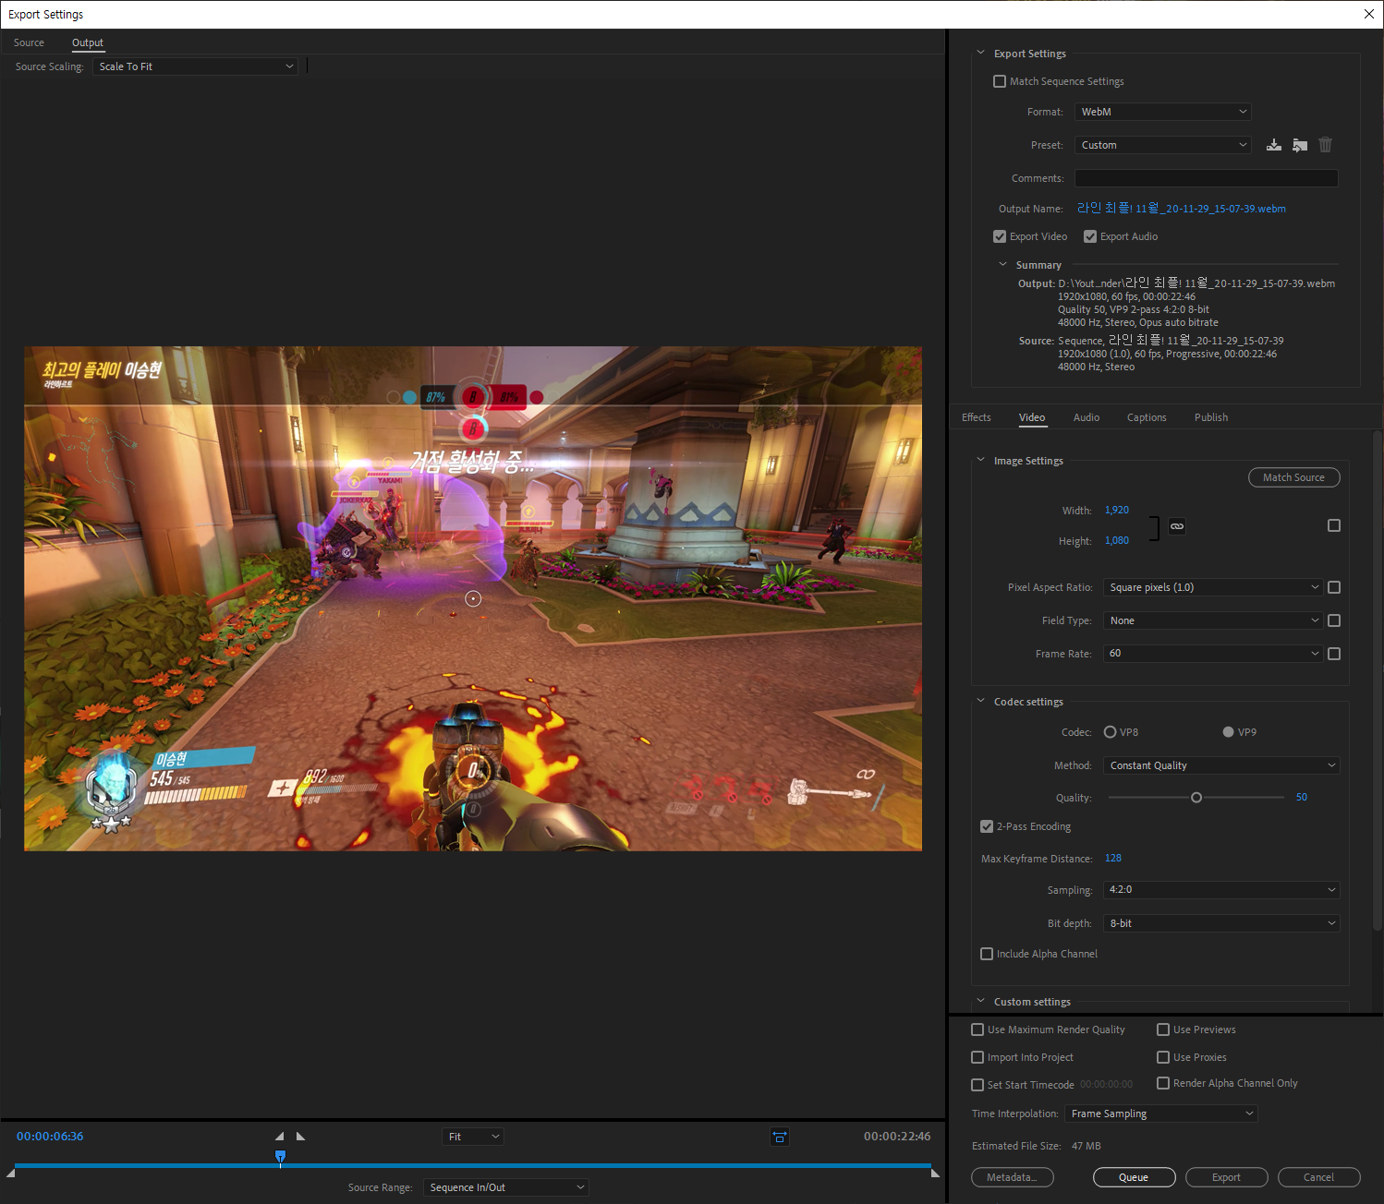
Task: Open Time Interpolation dropdown
Action: pyautogui.click(x=1161, y=1114)
